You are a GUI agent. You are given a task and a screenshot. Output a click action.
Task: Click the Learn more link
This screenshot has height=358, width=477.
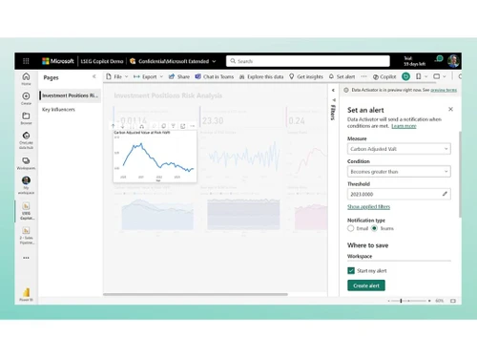click(x=404, y=126)
